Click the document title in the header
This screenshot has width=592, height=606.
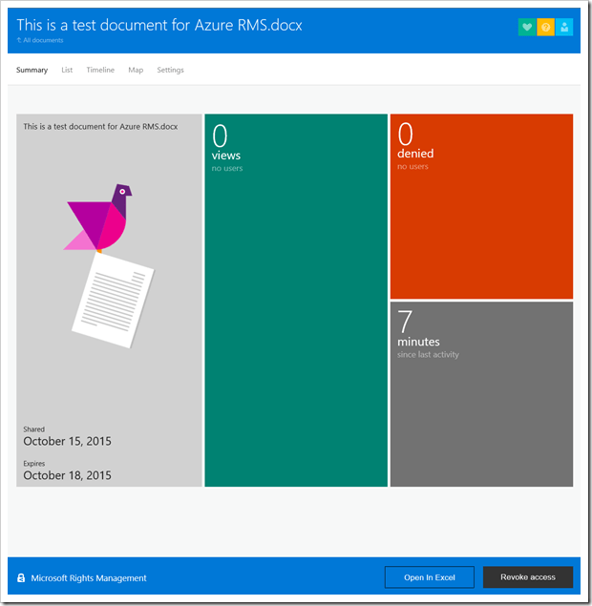coord(159,25)
